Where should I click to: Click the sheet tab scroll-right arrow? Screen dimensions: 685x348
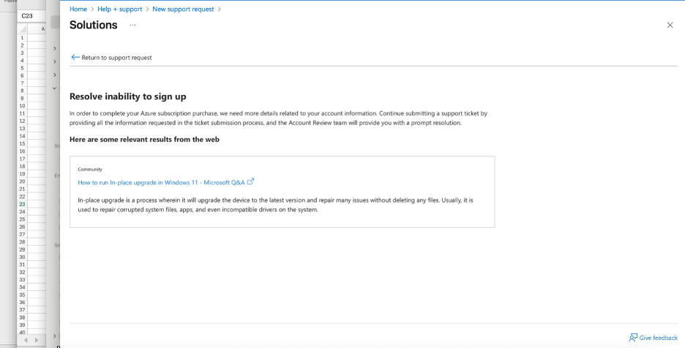37,340
